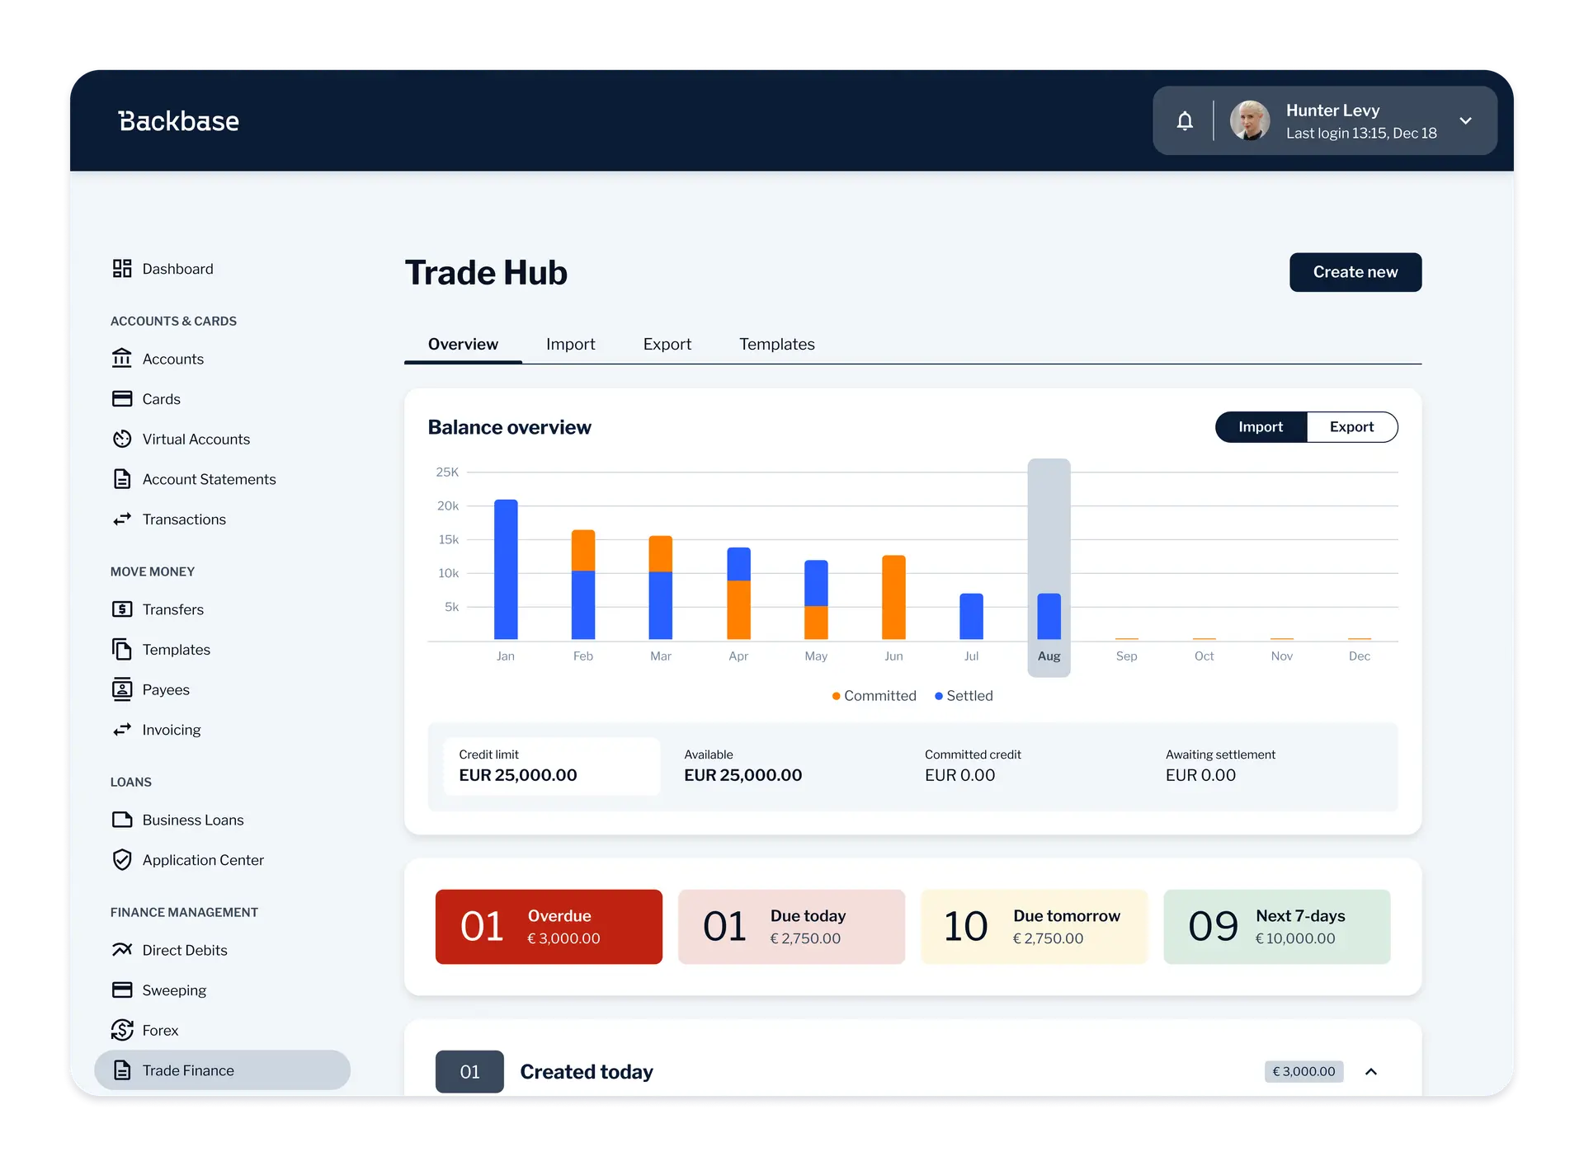Viewport: 1584px width, 1166px height.
Task: Open the Business Loans sidebar link
Action: [x=193, y=820]
